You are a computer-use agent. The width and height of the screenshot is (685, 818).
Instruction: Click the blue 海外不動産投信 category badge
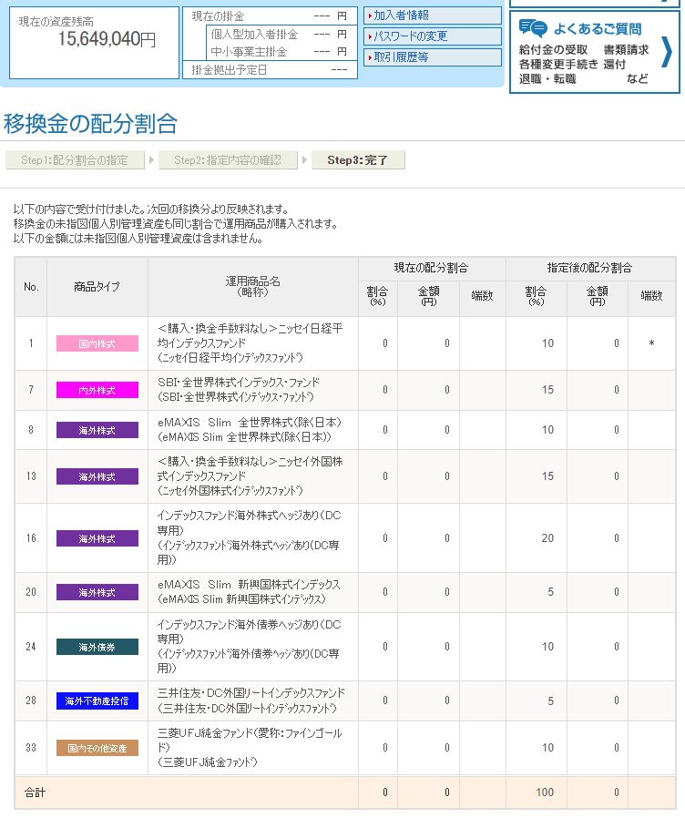[x=97, y=701]
